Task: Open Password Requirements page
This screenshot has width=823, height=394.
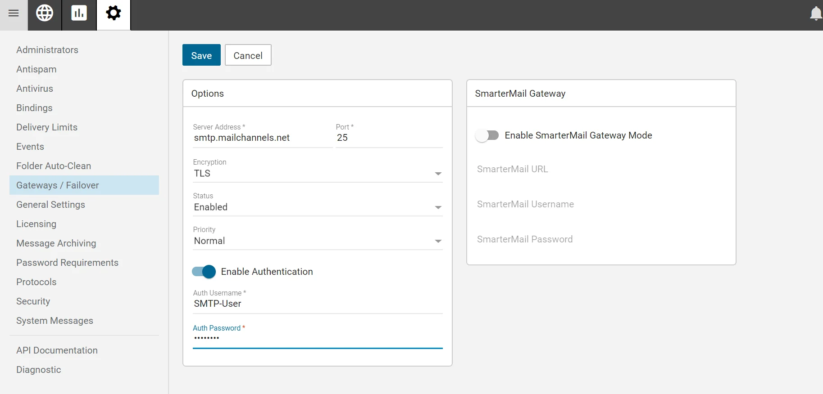Action: point(67,263)
